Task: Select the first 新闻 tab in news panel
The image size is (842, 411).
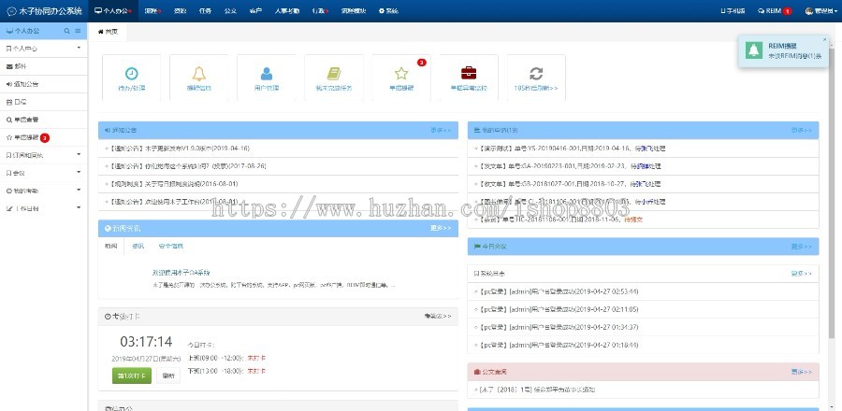Action: 111,246
